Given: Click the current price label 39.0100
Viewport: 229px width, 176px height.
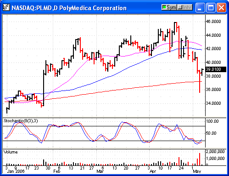Looking at the screenshot, I should point(216,69).
